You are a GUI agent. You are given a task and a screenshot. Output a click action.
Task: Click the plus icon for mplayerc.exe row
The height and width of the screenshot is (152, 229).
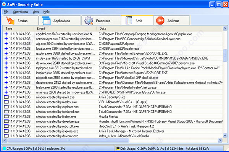point(6,68)
